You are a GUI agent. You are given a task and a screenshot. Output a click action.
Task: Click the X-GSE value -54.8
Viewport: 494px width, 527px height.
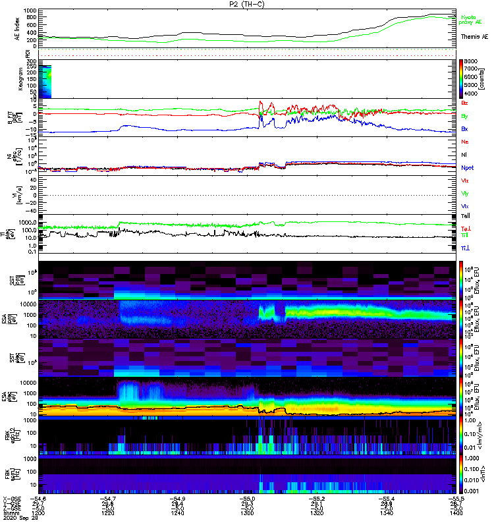(38, 499)
